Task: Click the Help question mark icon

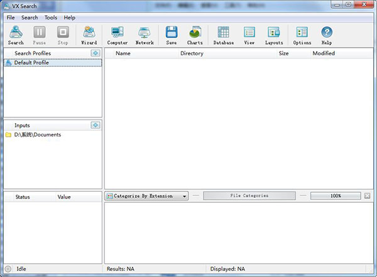Action: coord(327,35)
